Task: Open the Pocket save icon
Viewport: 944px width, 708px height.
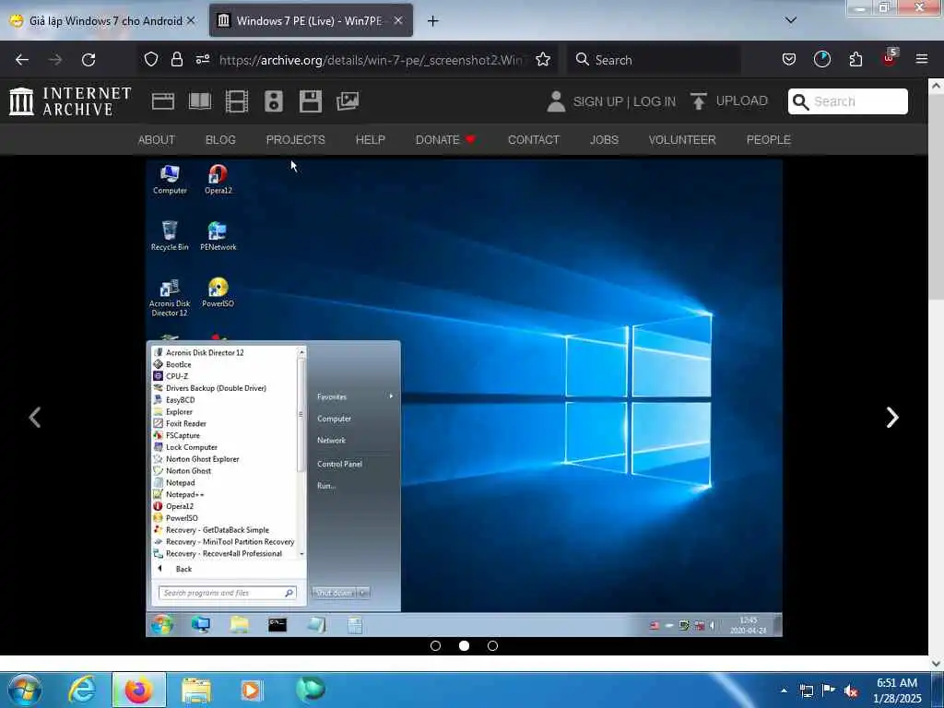Action: pos(789,59)
